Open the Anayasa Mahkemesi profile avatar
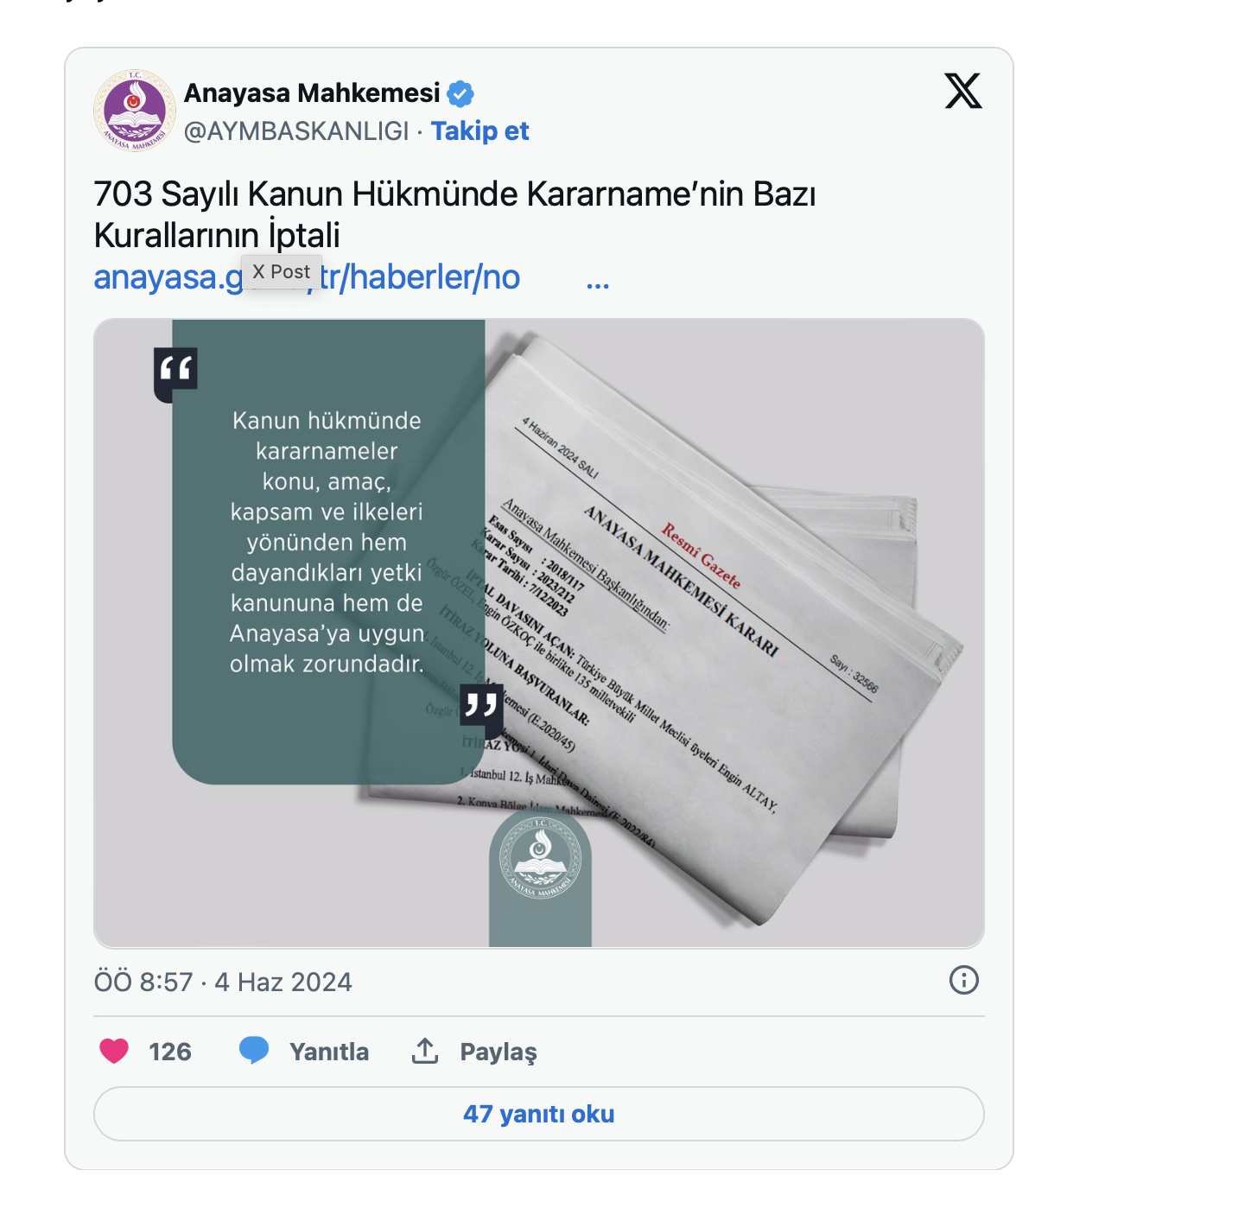Image resolution: width=1251 pixels, height=1208 pixels. (134, 111)
